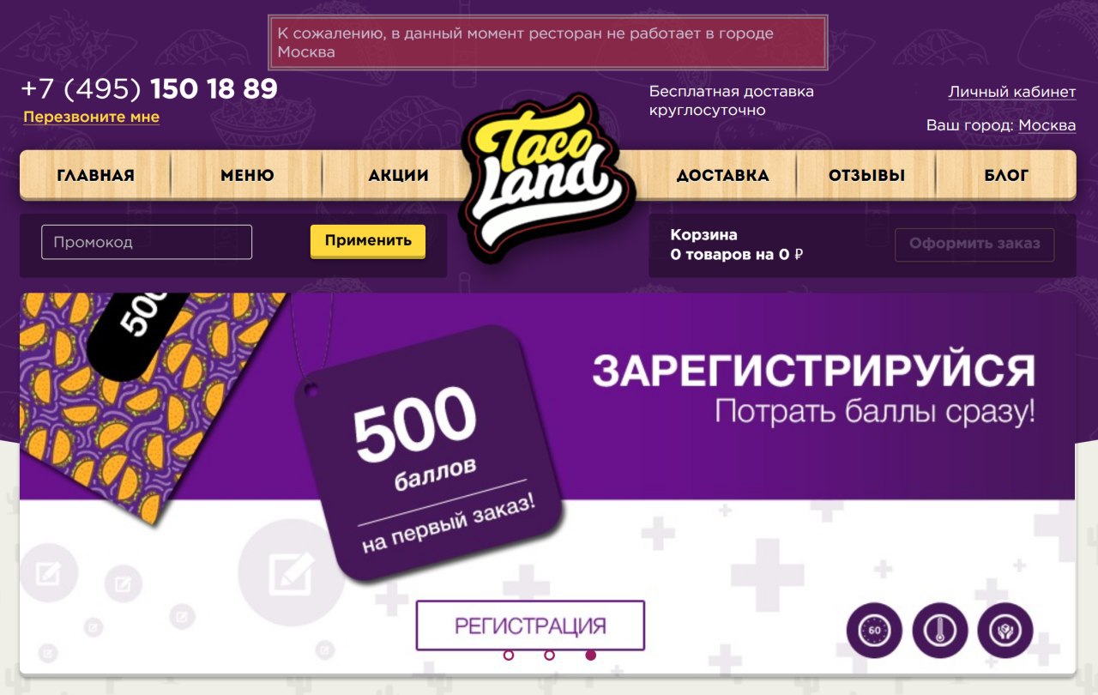Image resolution: width=1098 pixels, height=695 pixels.
Task: Click the Регистрация button on banner
Action: click(x=530, y=625)
